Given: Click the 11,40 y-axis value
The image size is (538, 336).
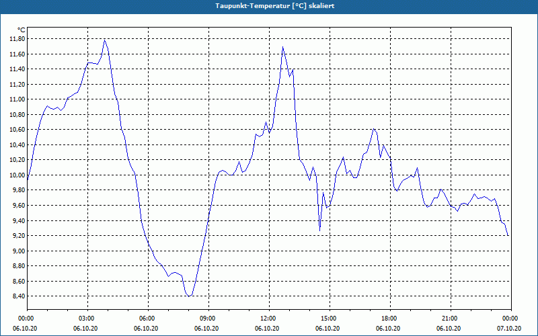Looking at the screenshot, I should point(17,69).
